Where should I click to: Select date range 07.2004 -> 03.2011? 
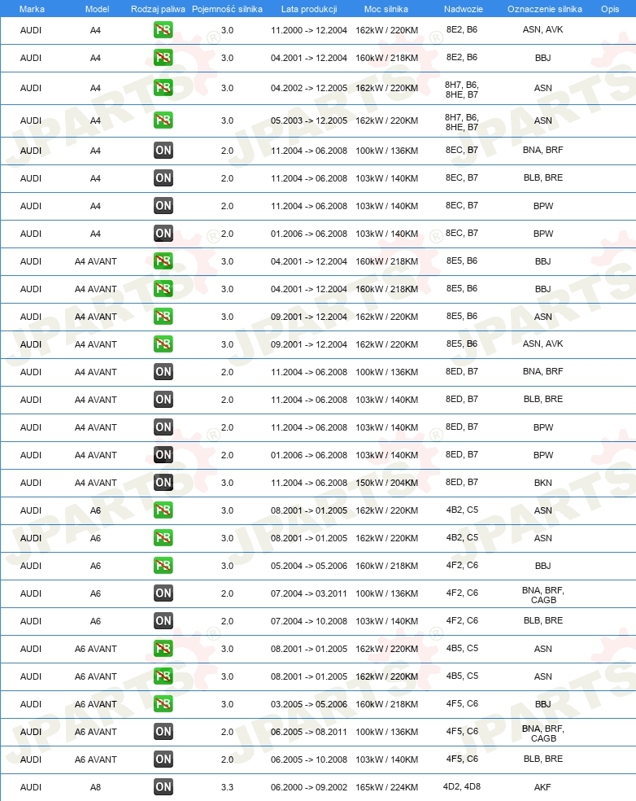coord(309,593)
